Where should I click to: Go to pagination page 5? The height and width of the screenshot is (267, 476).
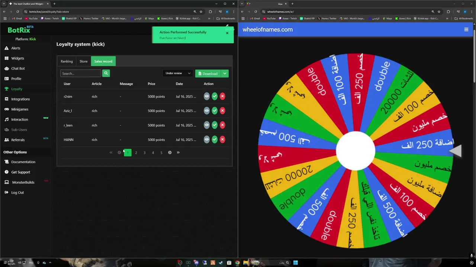161,152
